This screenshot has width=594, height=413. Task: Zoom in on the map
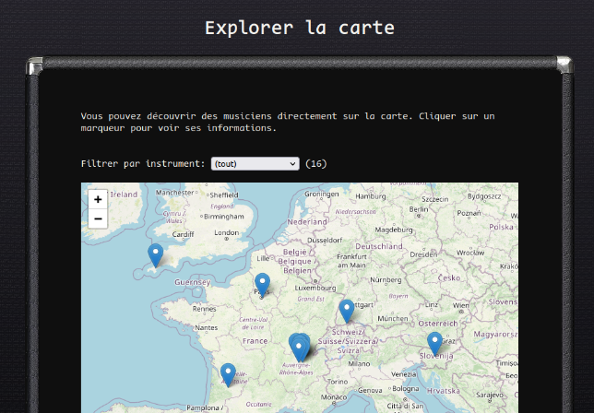pos(98,198)
